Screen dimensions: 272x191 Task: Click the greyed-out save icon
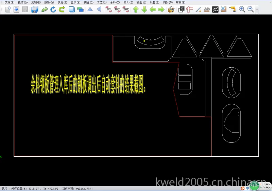25,9
